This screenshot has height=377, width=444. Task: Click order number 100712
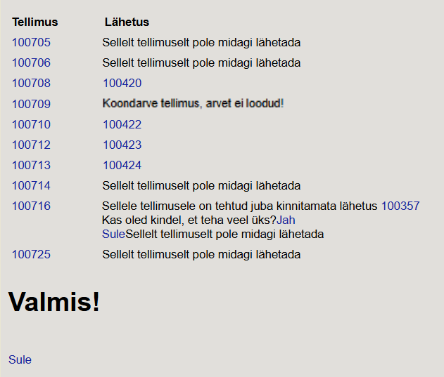pyautogui.click(x=31, y=145)
